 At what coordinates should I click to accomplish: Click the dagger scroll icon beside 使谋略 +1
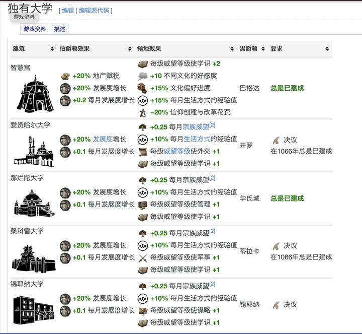pos(143,311)
